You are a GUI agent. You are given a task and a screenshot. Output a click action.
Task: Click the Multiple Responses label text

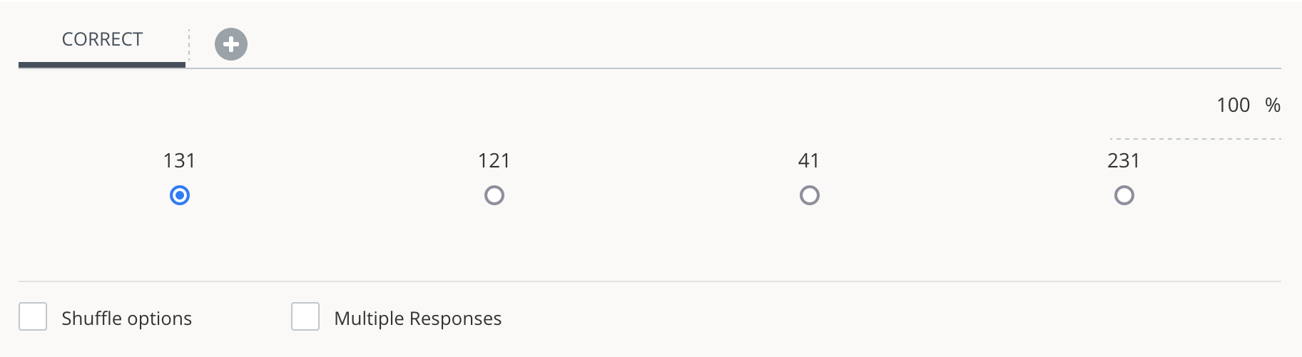(417, 319)
